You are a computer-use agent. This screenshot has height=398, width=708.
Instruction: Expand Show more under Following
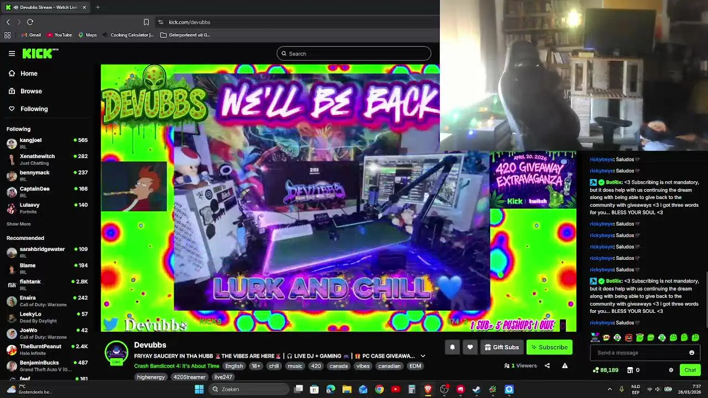click(x=18, y=224)
